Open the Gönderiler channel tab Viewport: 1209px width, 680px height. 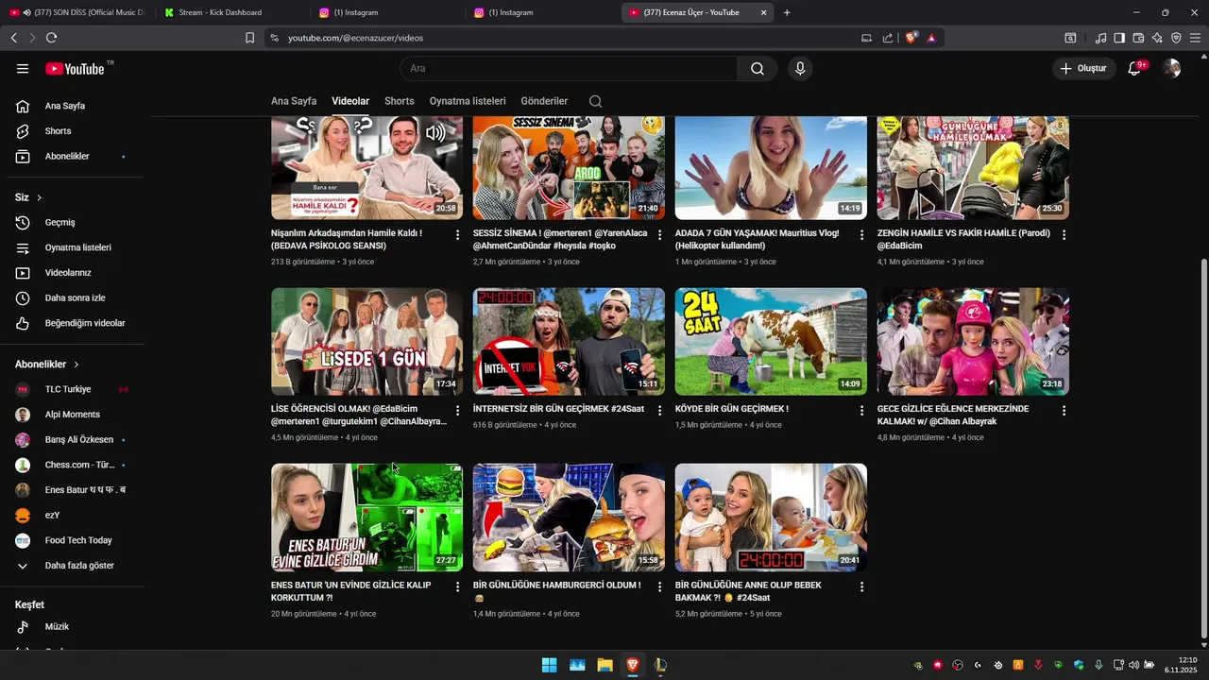pyautogui.click(x=544, y=101)
